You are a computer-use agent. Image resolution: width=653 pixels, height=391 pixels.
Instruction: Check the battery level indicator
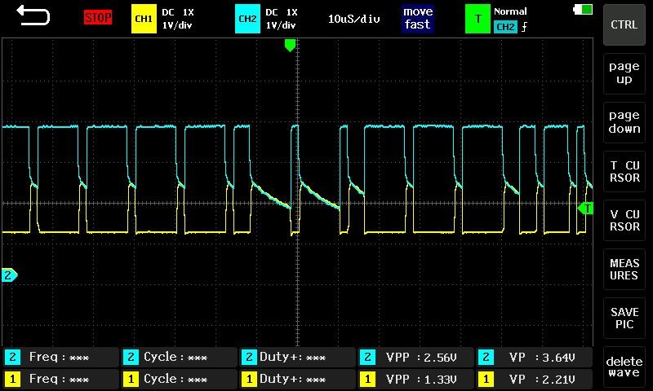click(x=583, y=10)
